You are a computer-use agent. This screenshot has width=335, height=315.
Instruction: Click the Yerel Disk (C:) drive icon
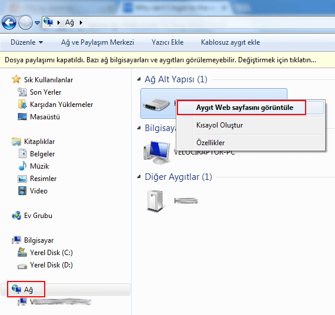tap(22, 252)
